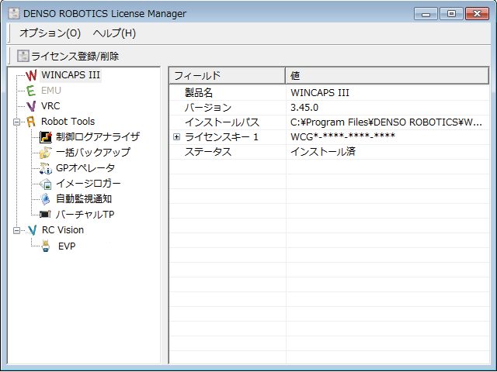Minimize the License Manager window
The width and height of the screenshot is (497, 372).
pos(426,14)
